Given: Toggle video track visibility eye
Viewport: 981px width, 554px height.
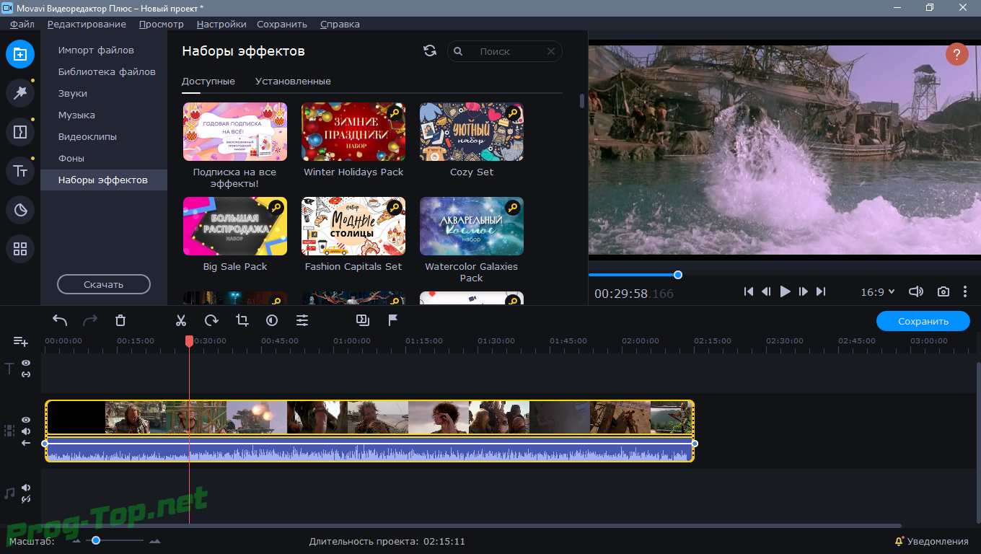Looking at the screenshot, I should (x=26, y=420).
